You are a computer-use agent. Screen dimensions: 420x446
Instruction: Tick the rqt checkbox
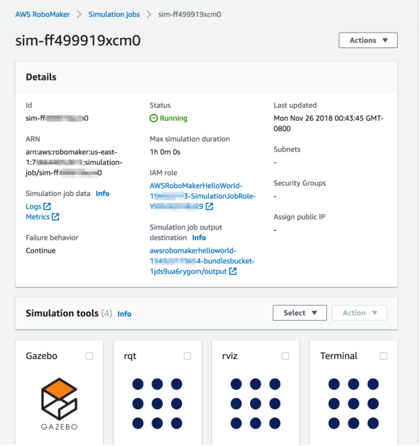coord(188,356)
